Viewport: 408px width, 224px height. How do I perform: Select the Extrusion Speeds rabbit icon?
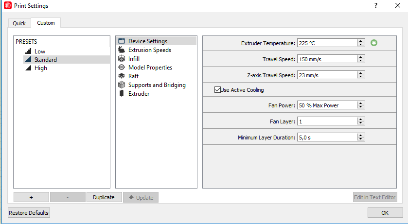[122, 50]
